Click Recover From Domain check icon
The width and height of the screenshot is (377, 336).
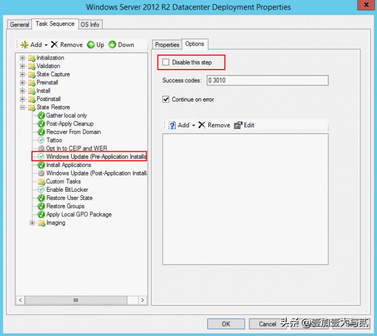pos(41,132)
